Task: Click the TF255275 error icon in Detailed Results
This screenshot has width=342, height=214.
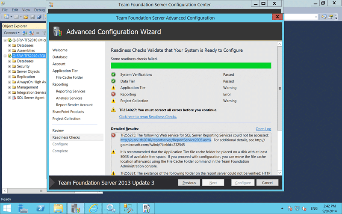Action: click(x=113, y=135)
